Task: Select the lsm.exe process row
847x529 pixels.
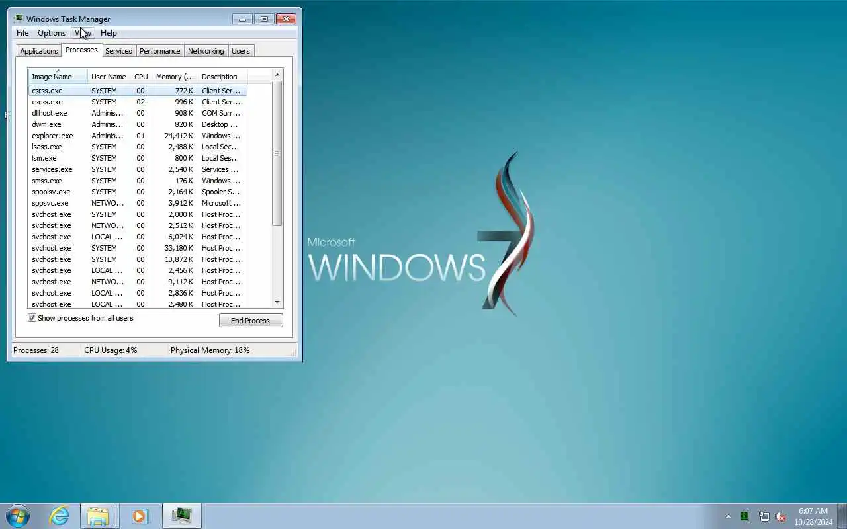Action: [138, 158]
